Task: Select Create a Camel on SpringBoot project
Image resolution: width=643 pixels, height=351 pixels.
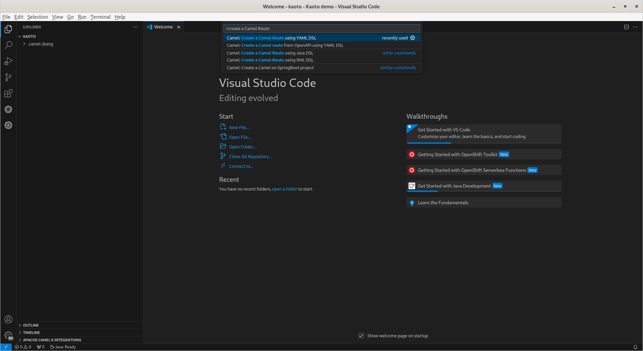Action: 321,68
